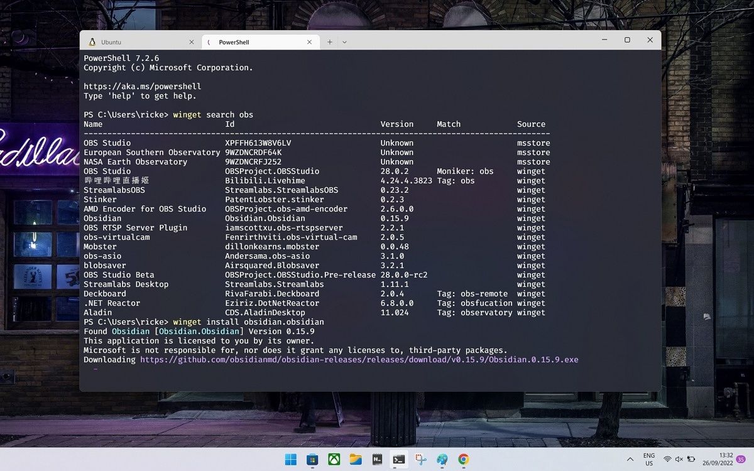Open Windows Terminal from the taskbar

398,460
